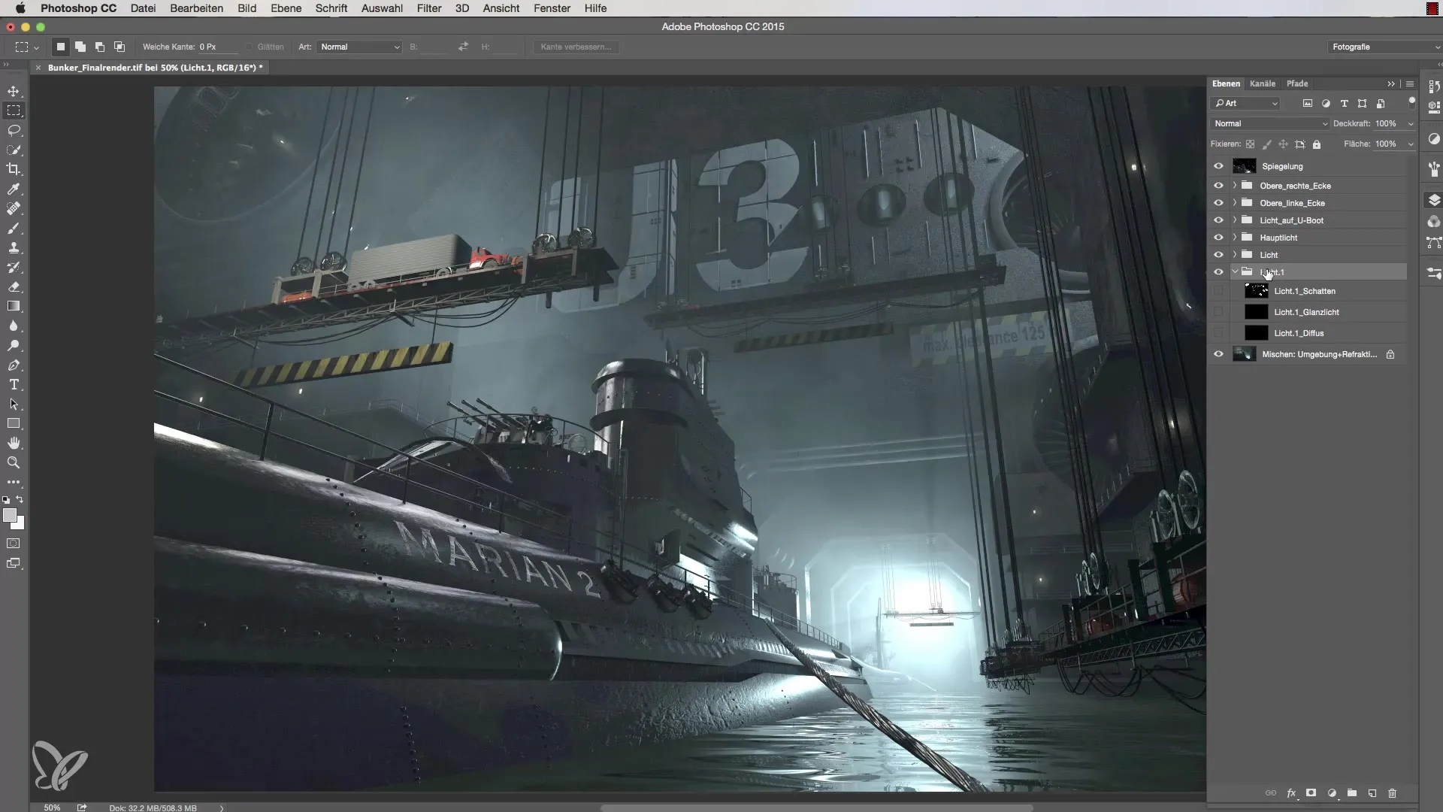Image resolution: width=1443 pixels, height=812 pixels.
Task: Select the Zoom tool
Action: click(x=14, y=462)
